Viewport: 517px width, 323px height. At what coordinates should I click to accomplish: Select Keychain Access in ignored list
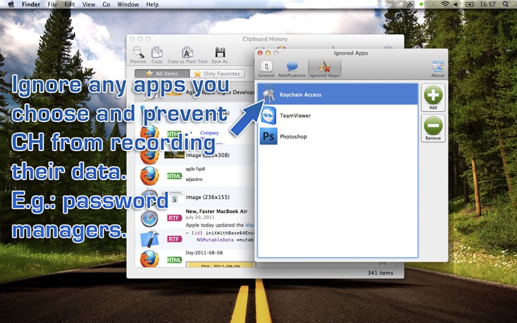coord(337,94)
